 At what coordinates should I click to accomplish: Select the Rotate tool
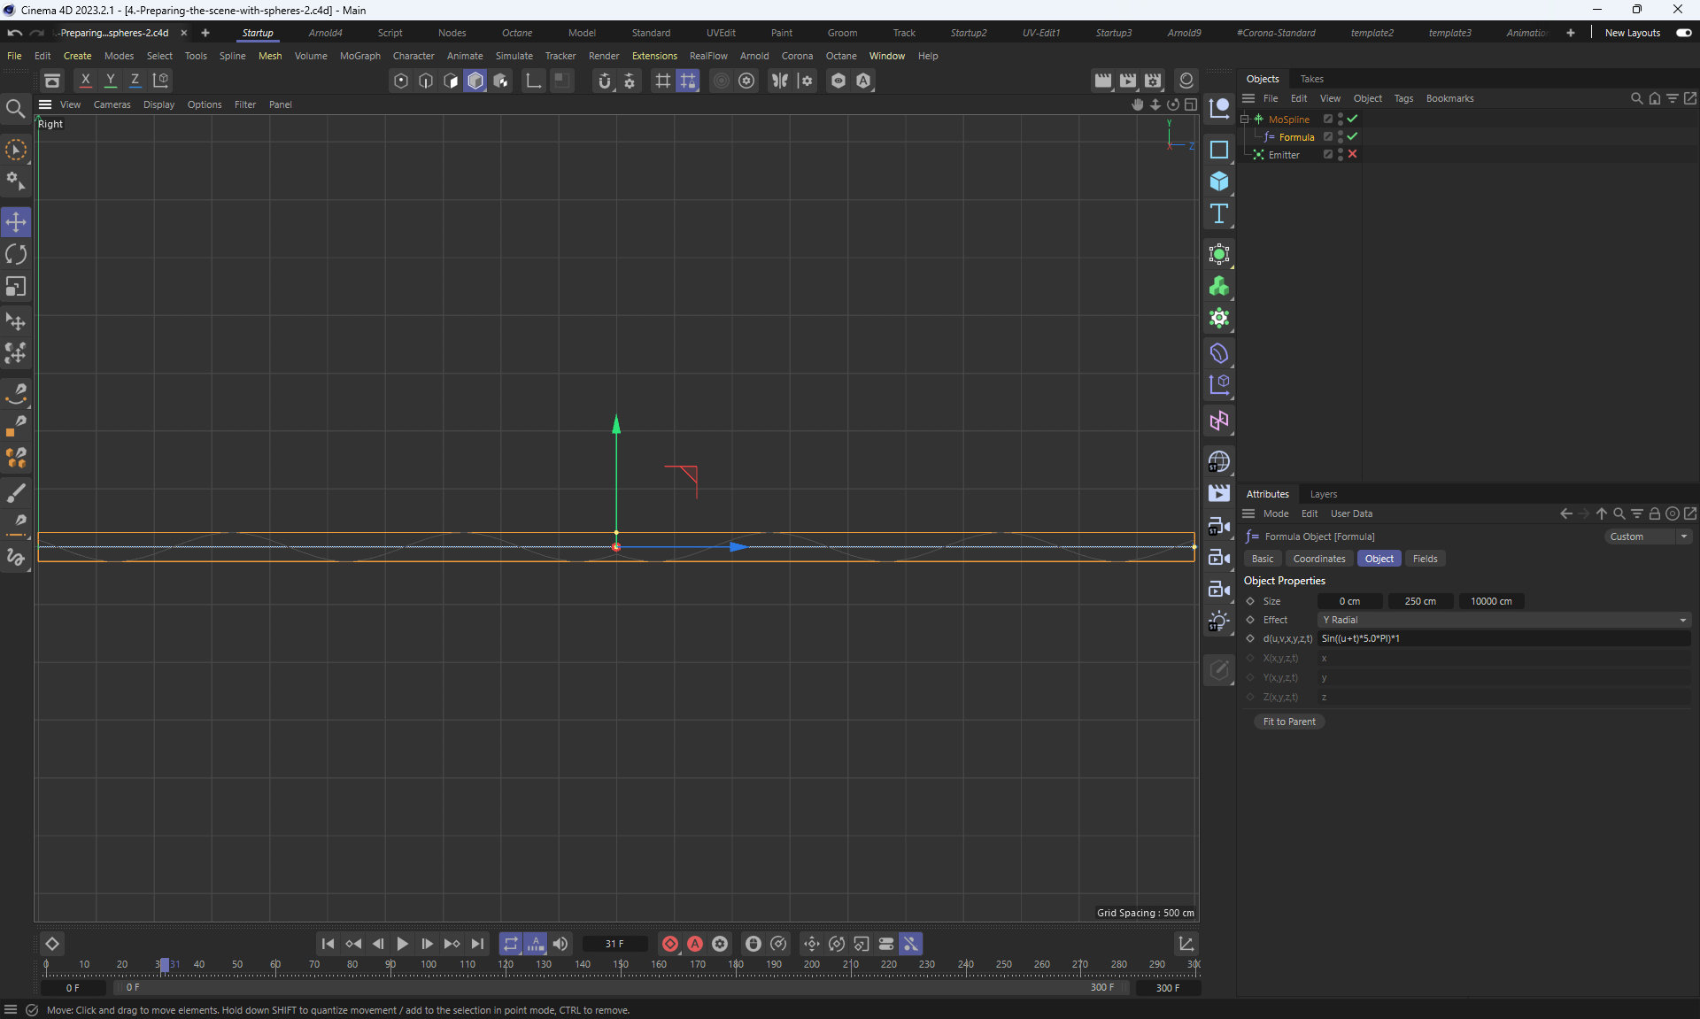pos(16,255)
